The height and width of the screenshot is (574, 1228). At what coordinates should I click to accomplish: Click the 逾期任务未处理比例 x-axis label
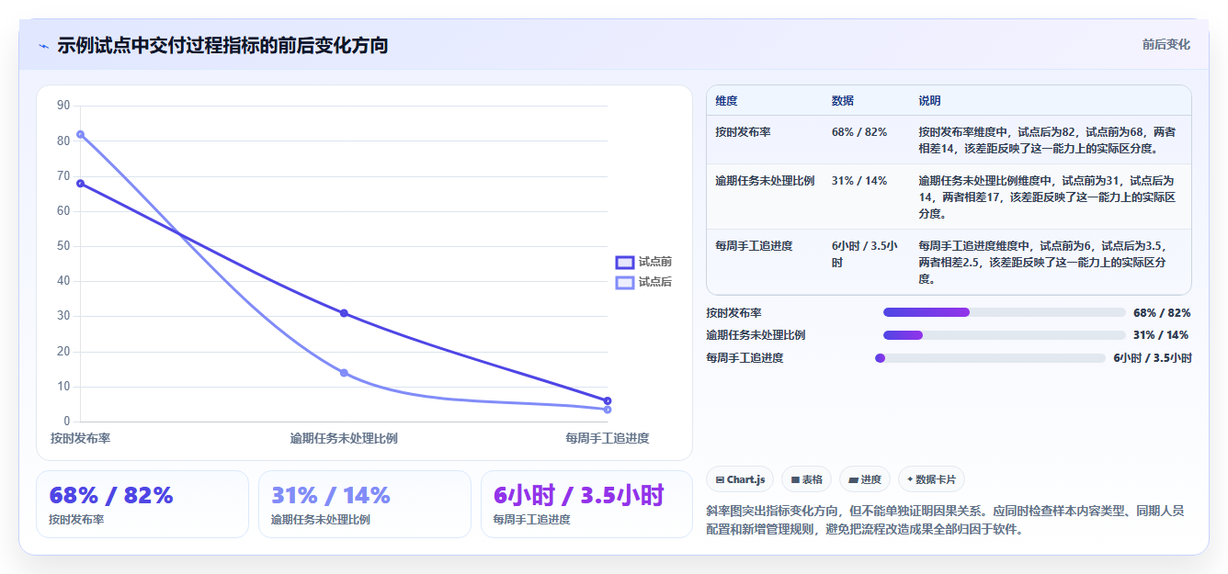[x=344, y=439]
